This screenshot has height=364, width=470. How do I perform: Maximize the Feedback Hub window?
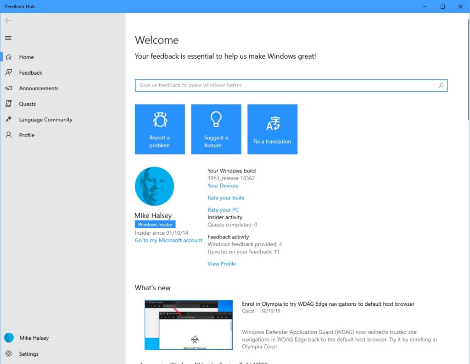click(x=442, y=6)
